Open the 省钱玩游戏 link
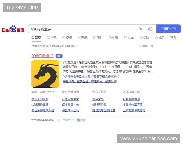This screenshot has width=183, height=146. click(99, 105)
